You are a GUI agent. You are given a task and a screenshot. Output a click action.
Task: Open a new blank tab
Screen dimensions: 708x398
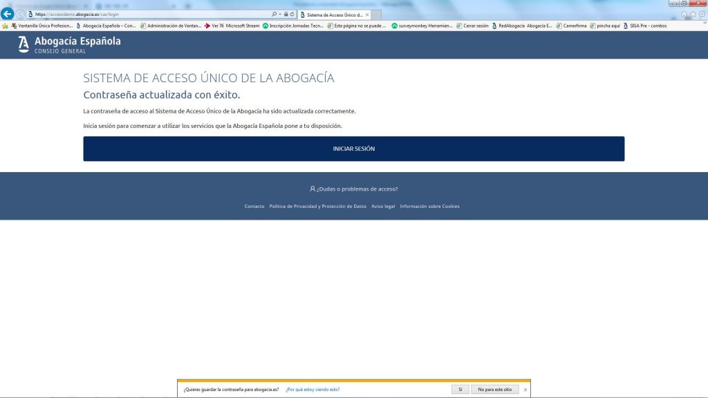coord(376,15)
